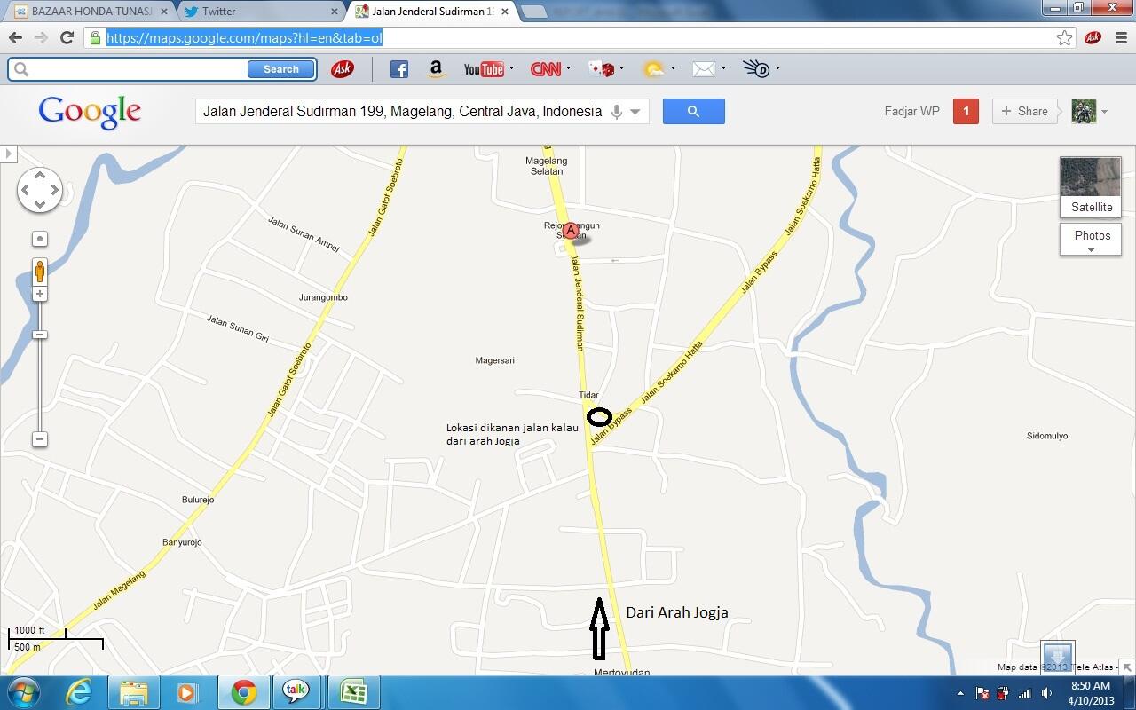1136x710 pixels.
Task: Open the games dice toolbar icon
Action: pos(602,69)
